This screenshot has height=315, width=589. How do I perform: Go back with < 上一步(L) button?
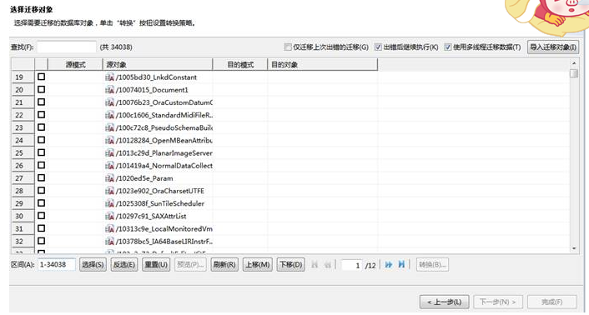pos(445,302)
